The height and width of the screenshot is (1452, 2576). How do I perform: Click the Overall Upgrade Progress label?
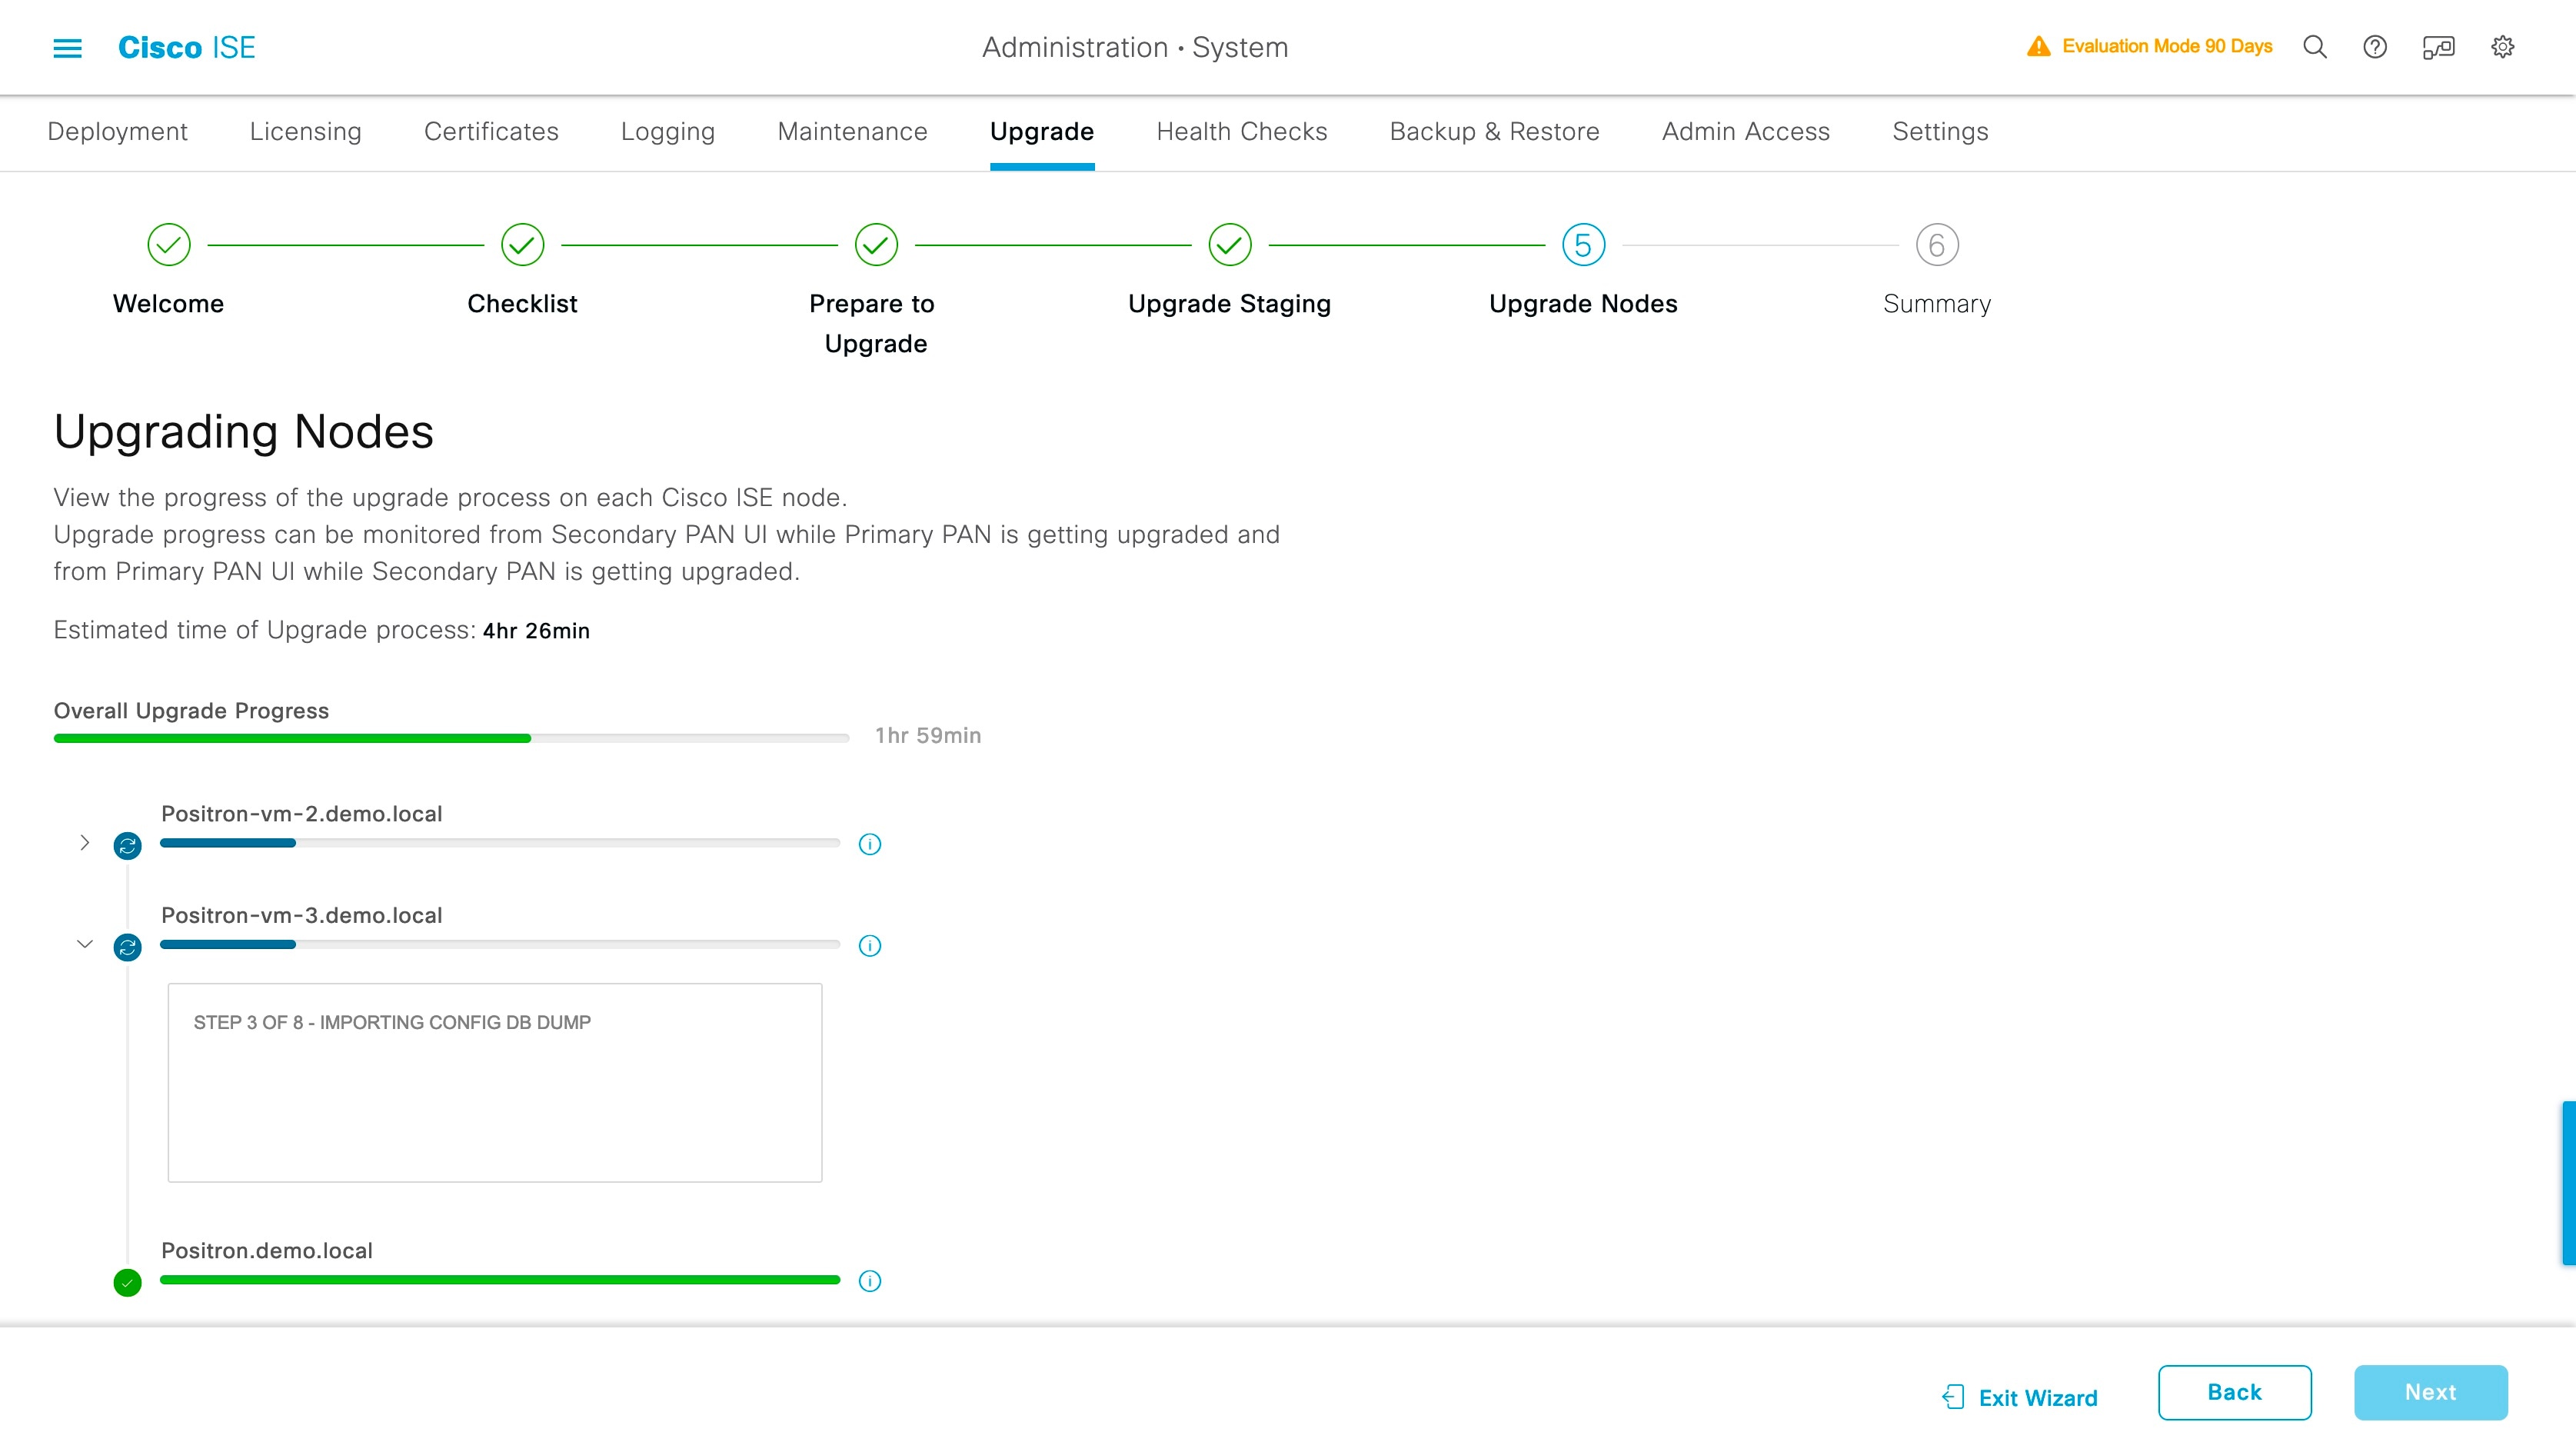pyautogui.click(x=191, y=711)
